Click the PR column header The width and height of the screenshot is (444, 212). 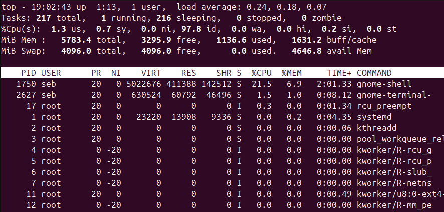pyautogui.click(x=96, y=73)
